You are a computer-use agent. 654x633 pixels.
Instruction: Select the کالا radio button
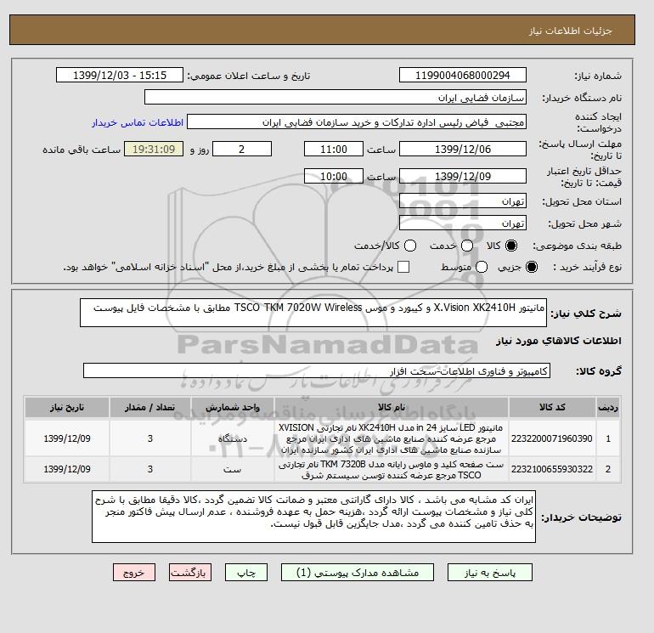tap(511, 246)
